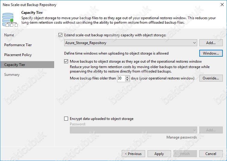
Task: Open the disabled Password dropdown
Action: point(133,130)
